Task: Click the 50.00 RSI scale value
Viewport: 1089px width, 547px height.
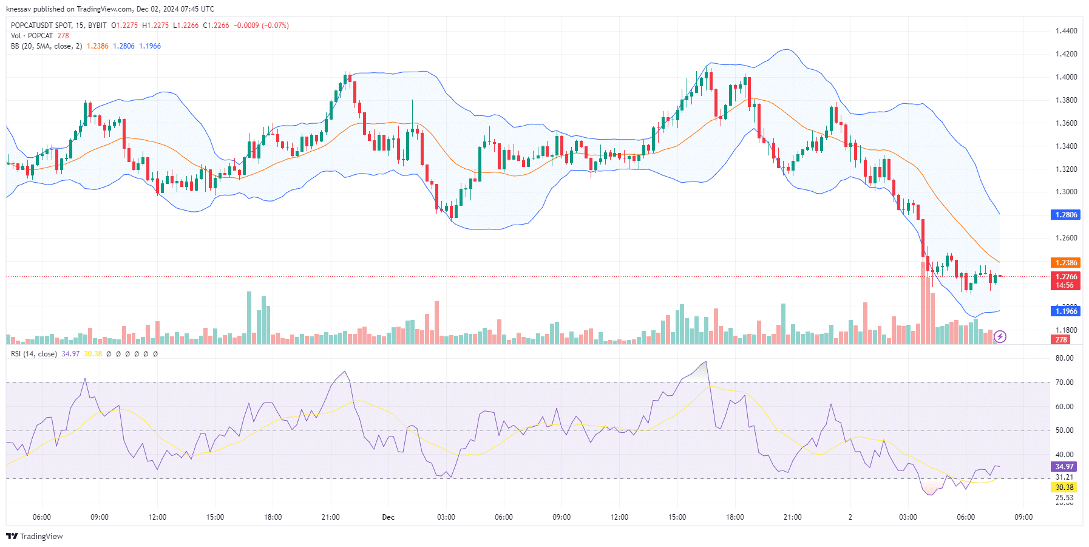Action: (x=1064, y=430)
